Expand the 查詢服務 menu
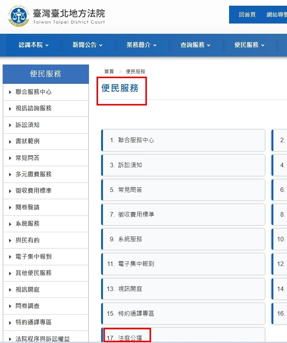 pyautogui.click(x=195, y=45)
